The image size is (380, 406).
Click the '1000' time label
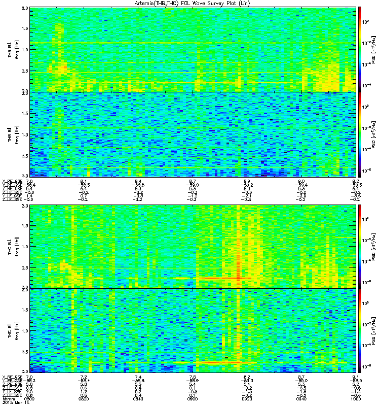356,399
